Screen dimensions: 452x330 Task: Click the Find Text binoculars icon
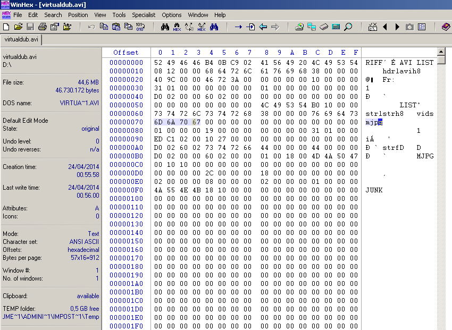pos(165,27)
